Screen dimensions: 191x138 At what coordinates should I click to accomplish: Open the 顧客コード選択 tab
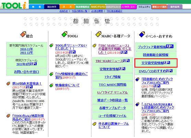pyautogui.click(x=159, y=7)
